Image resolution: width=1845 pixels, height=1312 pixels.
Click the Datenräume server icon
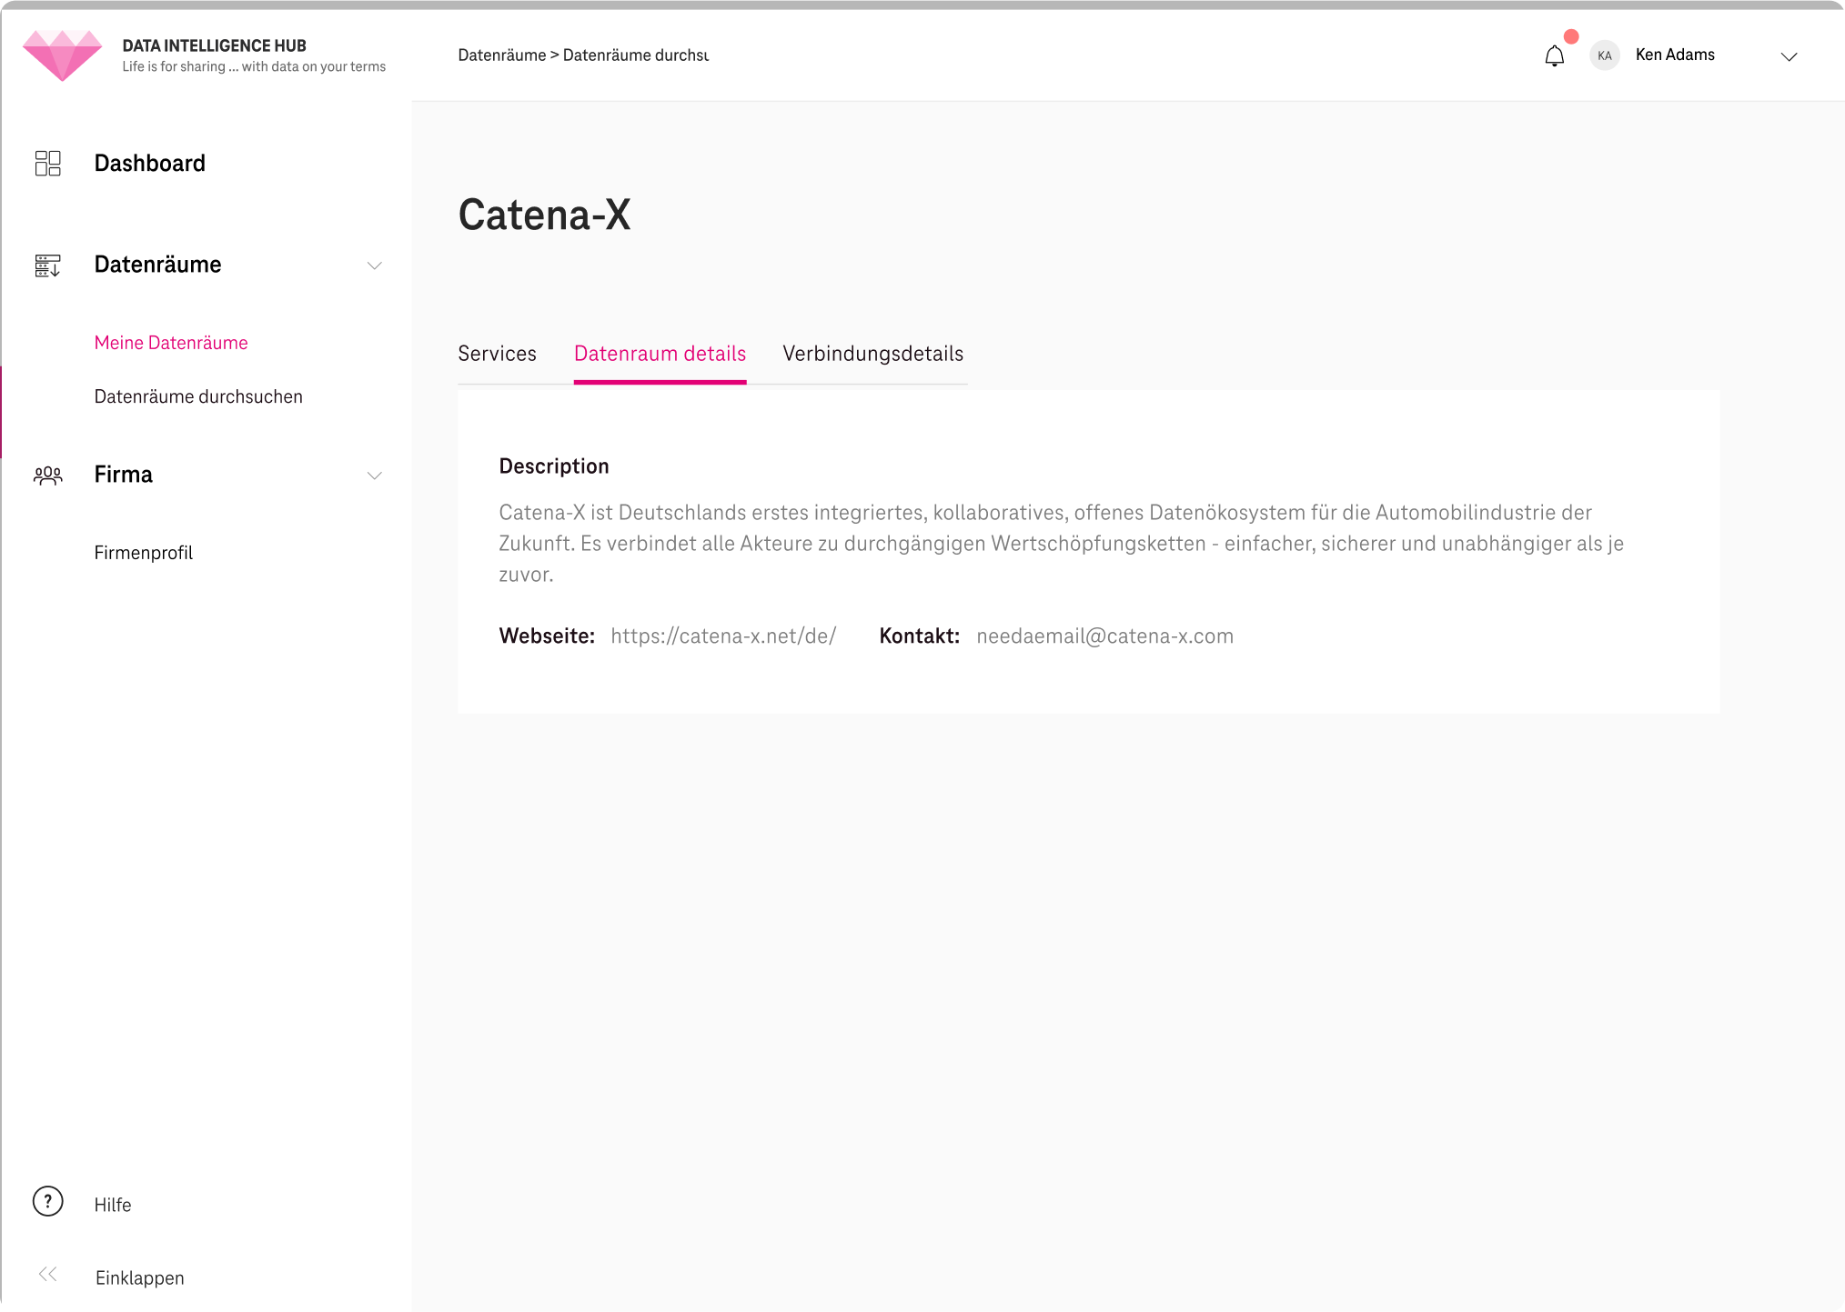click(47, 265)
